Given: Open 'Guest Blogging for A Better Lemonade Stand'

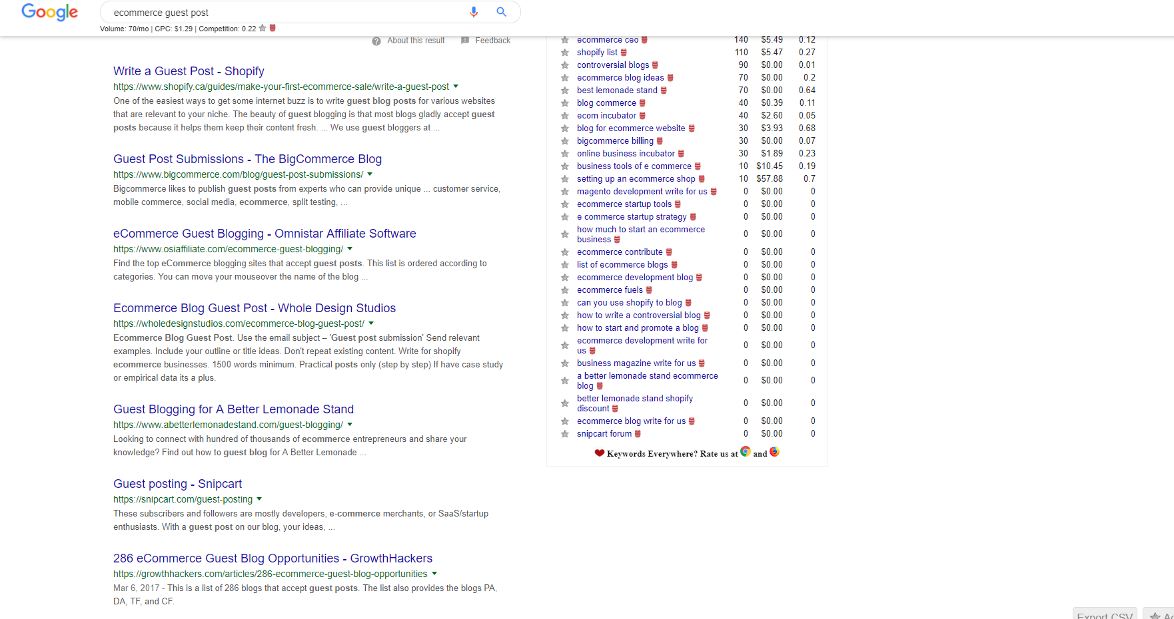Looking at the screenshot, I should (x=233, y=409).
